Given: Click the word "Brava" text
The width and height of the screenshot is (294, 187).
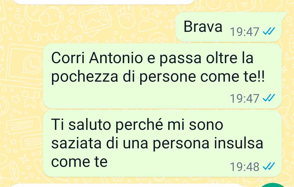Looking at the screenshot, I should click(x=203, y=26).
